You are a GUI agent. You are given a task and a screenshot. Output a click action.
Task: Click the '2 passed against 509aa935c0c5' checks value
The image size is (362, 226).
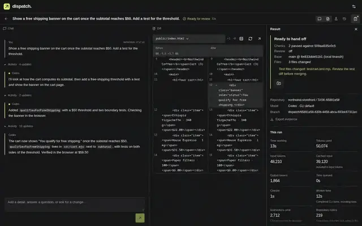tap(312, 46)
